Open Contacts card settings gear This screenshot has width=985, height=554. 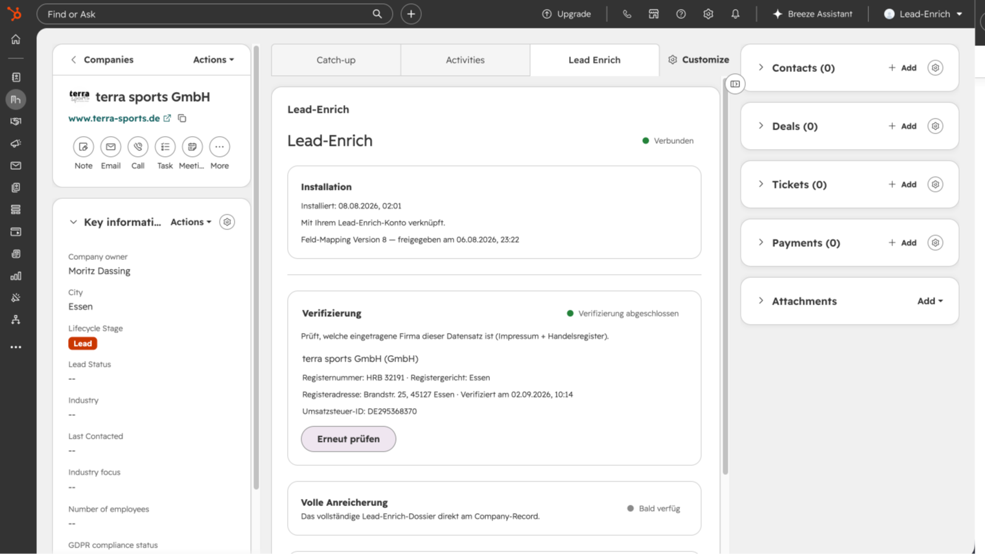(935, 68)
